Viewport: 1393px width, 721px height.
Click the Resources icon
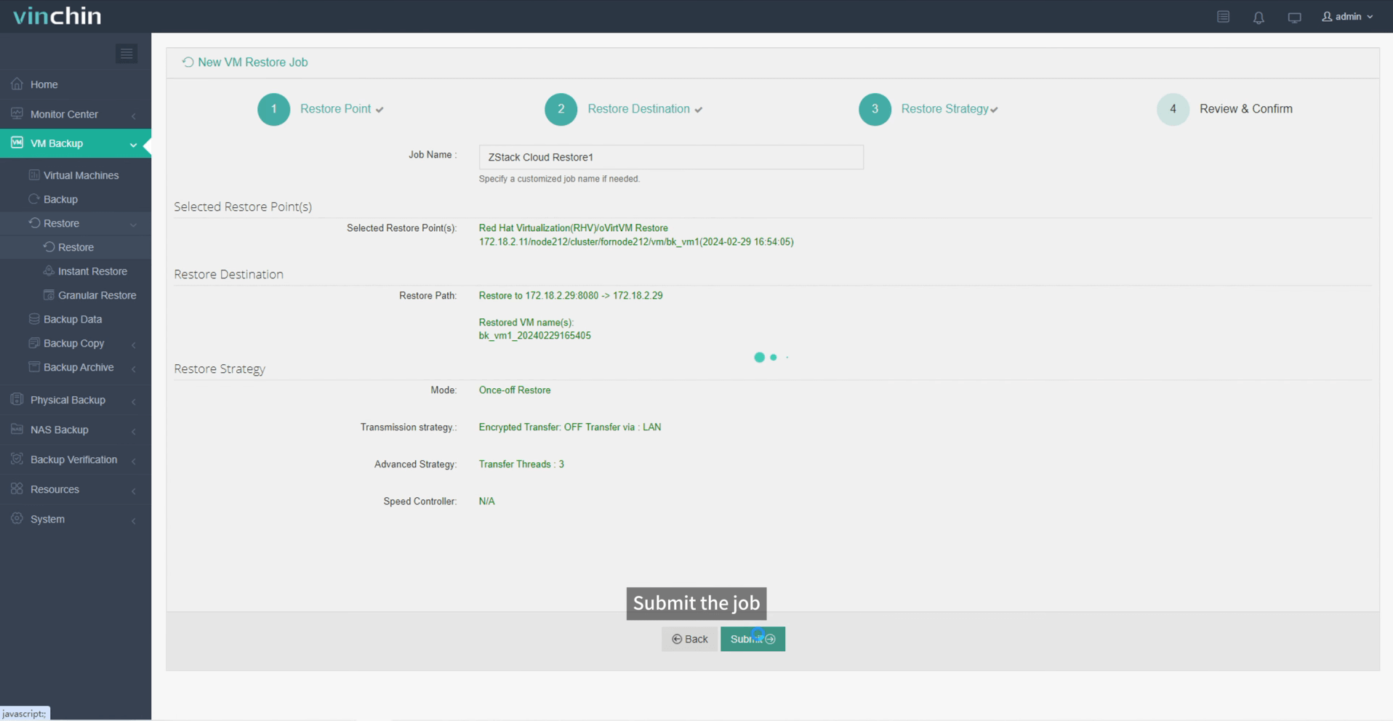pos(17,489)
